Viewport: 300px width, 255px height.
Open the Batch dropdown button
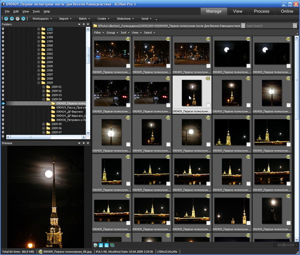point(84,18)
